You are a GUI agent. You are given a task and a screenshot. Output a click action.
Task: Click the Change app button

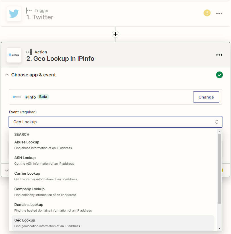[x=206, y=97]
